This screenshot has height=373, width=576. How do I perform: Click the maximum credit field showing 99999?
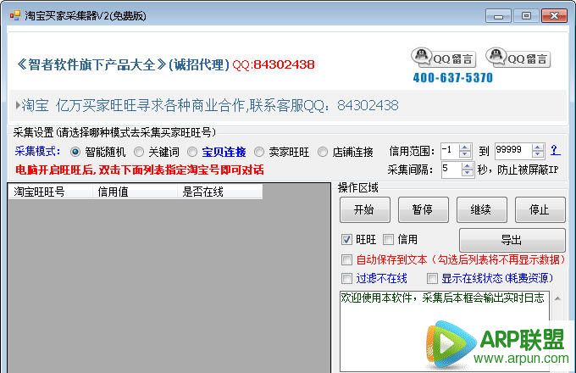[x=513, y=151]
